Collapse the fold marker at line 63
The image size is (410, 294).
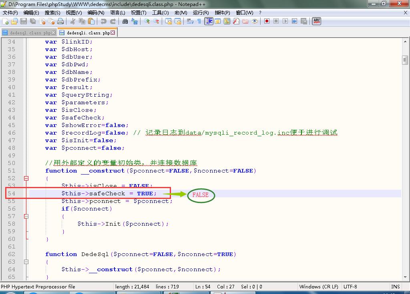(26, 262)
